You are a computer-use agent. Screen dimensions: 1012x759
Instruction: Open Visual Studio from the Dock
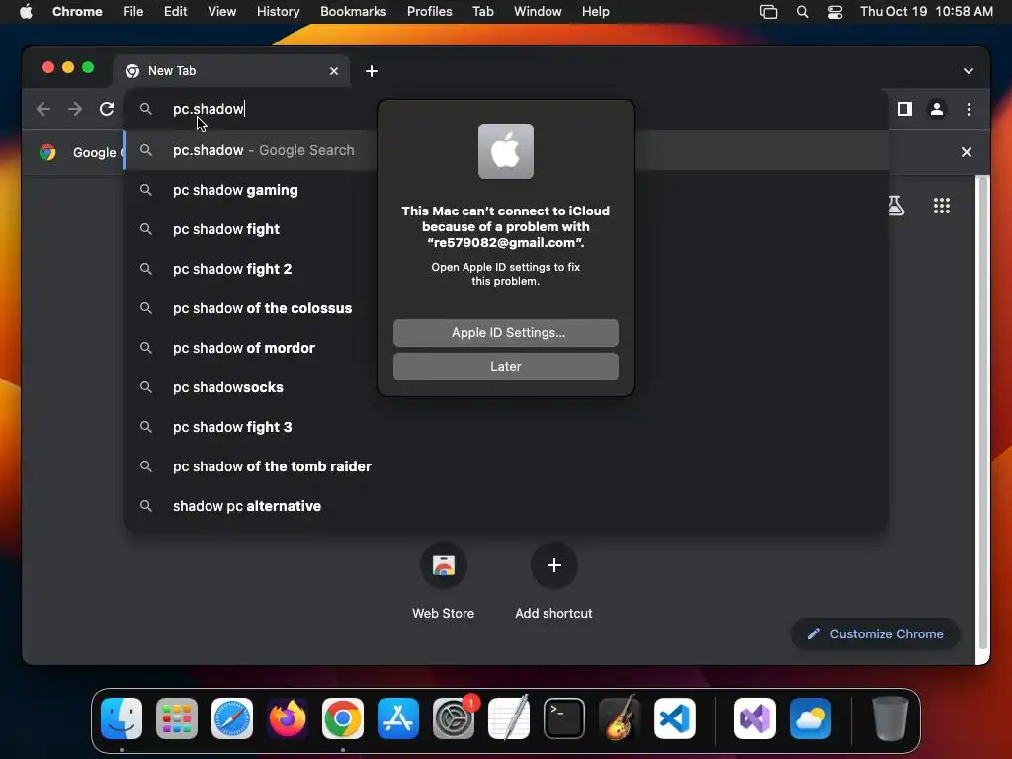pyautogui.click(x=754, y=718)
